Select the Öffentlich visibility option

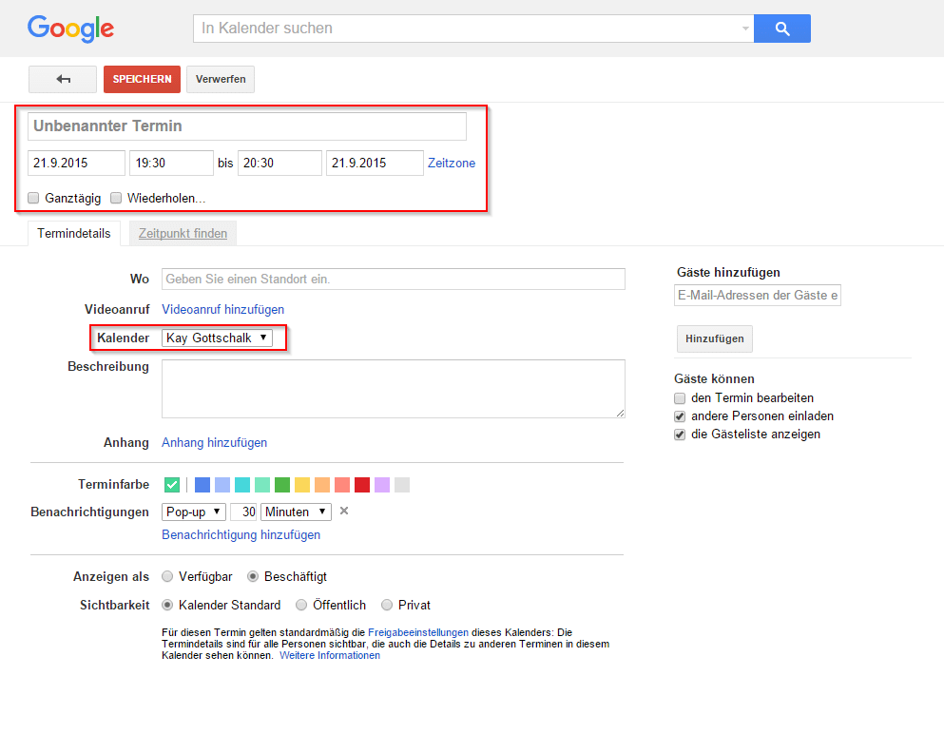[301, 605]
